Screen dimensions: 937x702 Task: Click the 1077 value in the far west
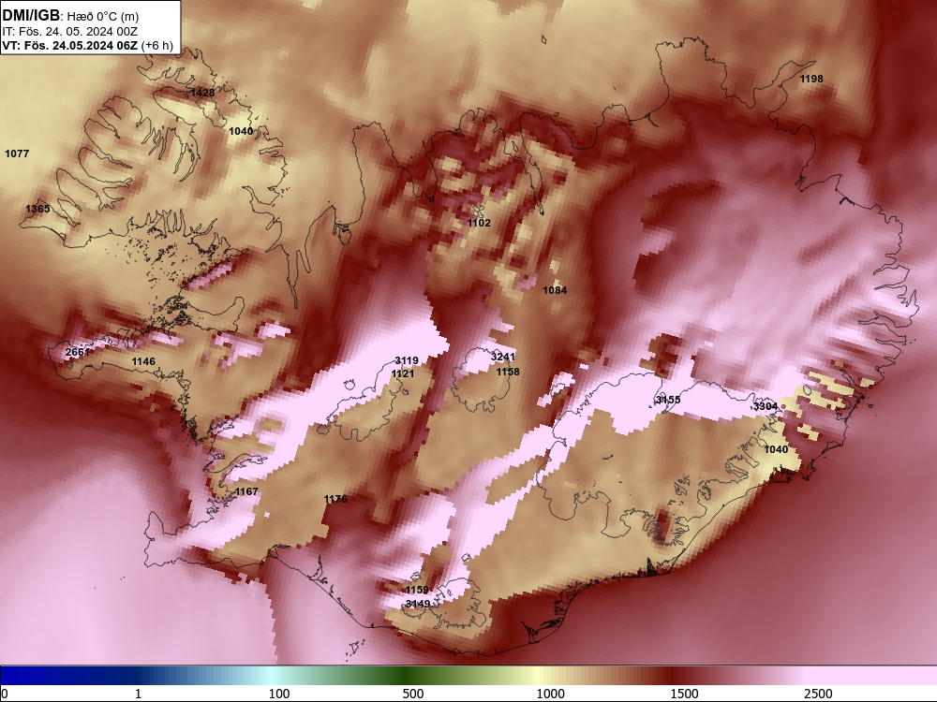[17, 154]
